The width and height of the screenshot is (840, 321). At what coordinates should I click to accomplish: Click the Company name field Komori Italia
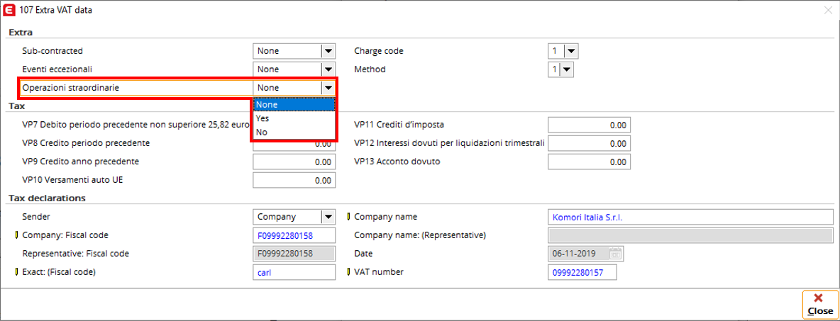[x=690, y=218]
